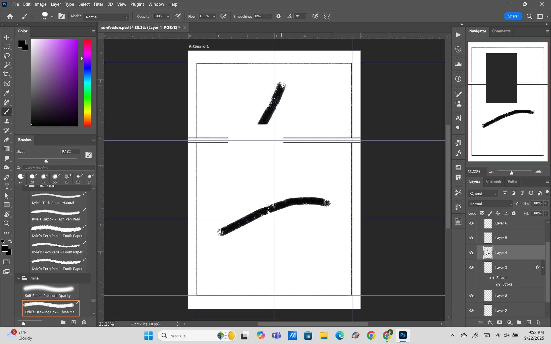Select Kyle's Inkbox Tech Pen Real brush
The image size is (551, 344).
coord(58,215)
